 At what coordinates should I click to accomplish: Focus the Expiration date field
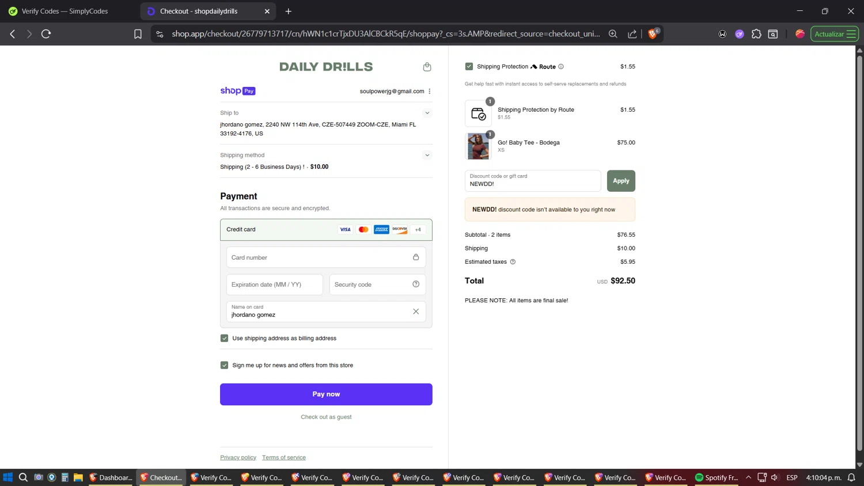pos(275,284)
